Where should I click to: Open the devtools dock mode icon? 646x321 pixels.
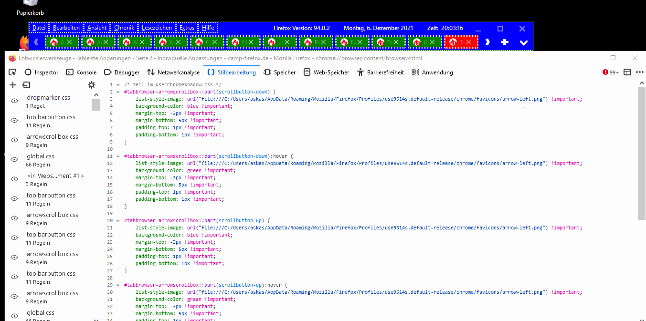point(627,72)
